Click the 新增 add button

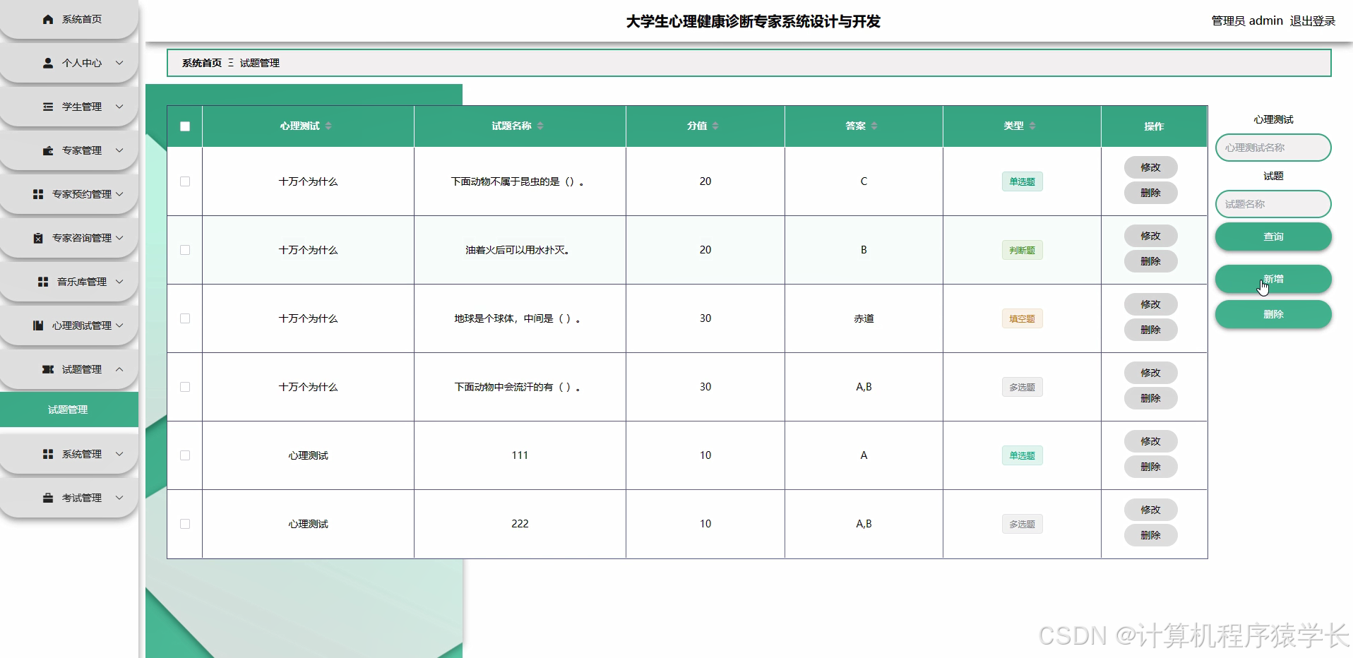[1272, 279]
